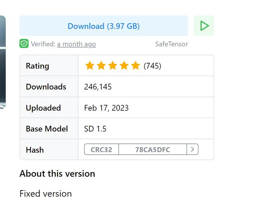Expand next hash type with chevron

coord(193,150)
